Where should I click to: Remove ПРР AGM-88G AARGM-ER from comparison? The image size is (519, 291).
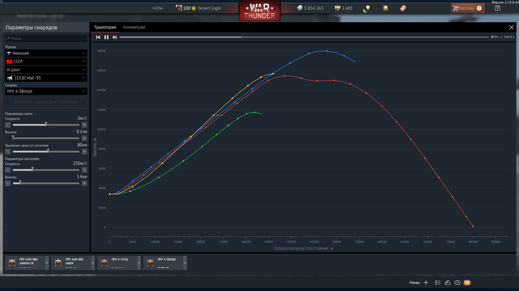tap(47, 263)
